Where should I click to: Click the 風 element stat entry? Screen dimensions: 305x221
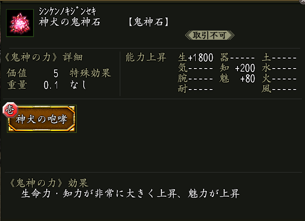pos(279,90)
